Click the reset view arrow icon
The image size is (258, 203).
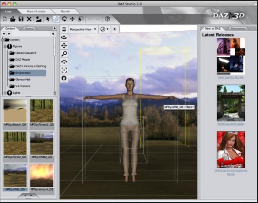[x=64, y=78]
